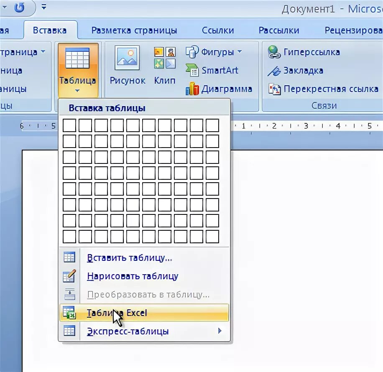Viewport: 383px width, 372px height.
Task: Click the Таблица table icon in ribbon
Action: (x=77, y=59)
